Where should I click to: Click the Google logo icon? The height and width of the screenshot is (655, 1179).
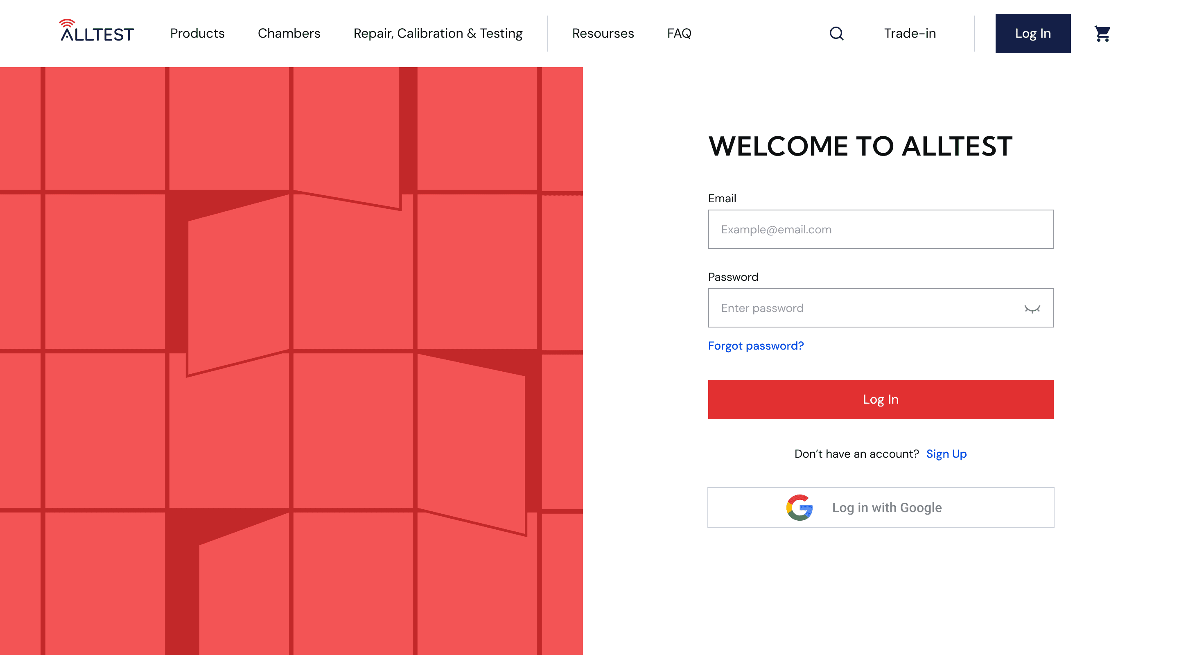[799, 507]
